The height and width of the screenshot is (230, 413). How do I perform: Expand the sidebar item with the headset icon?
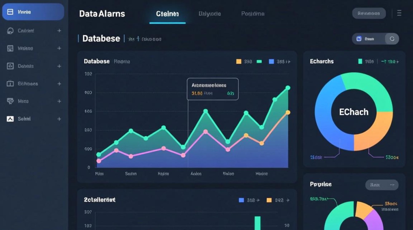pyautogui.click(x=59, y=31)
